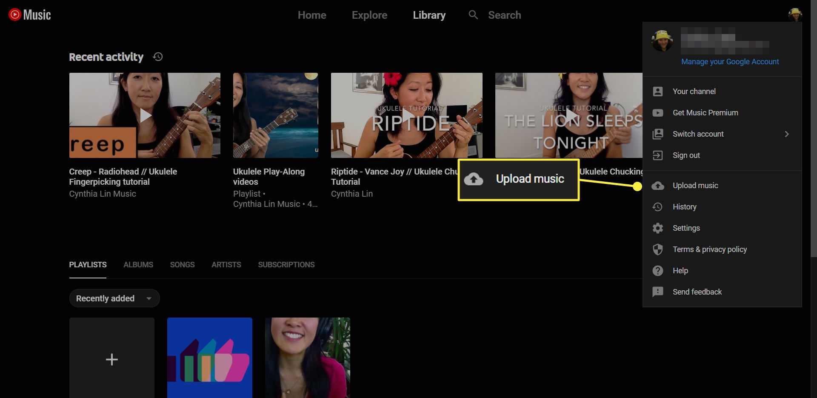Switch to the SUBSCRIPTIONS tab
The height and width of the screenshot is (398, 817).
(x=286, y=265)
